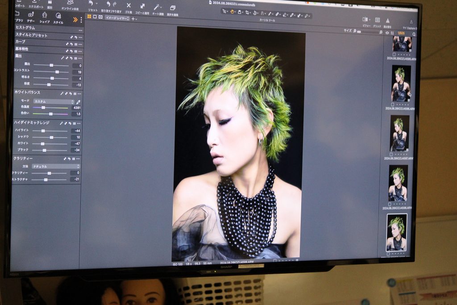Select the Keystone cursor tool
Screen dimensions: 457x305
262,13
